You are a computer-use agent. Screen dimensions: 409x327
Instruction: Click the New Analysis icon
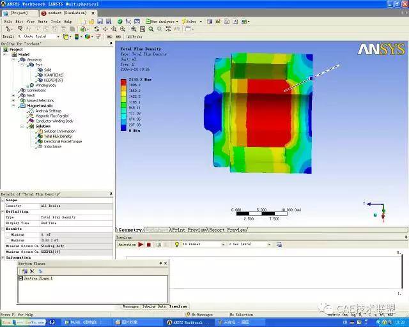(148, 21)
